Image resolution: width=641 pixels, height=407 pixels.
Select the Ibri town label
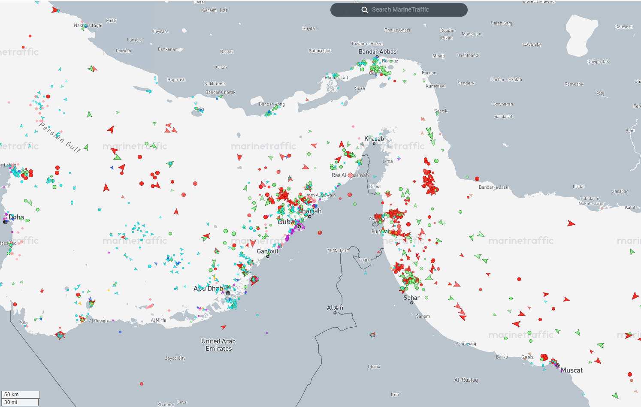click(395, 395)
